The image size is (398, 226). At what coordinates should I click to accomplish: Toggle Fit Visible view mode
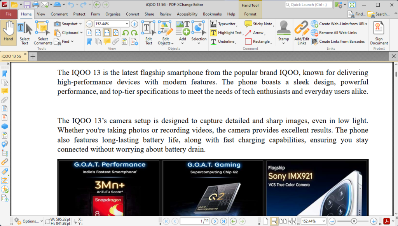pos(116,33)
